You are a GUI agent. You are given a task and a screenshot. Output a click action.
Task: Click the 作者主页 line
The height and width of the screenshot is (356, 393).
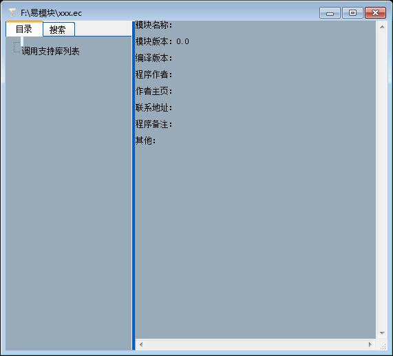click(154, 92)
